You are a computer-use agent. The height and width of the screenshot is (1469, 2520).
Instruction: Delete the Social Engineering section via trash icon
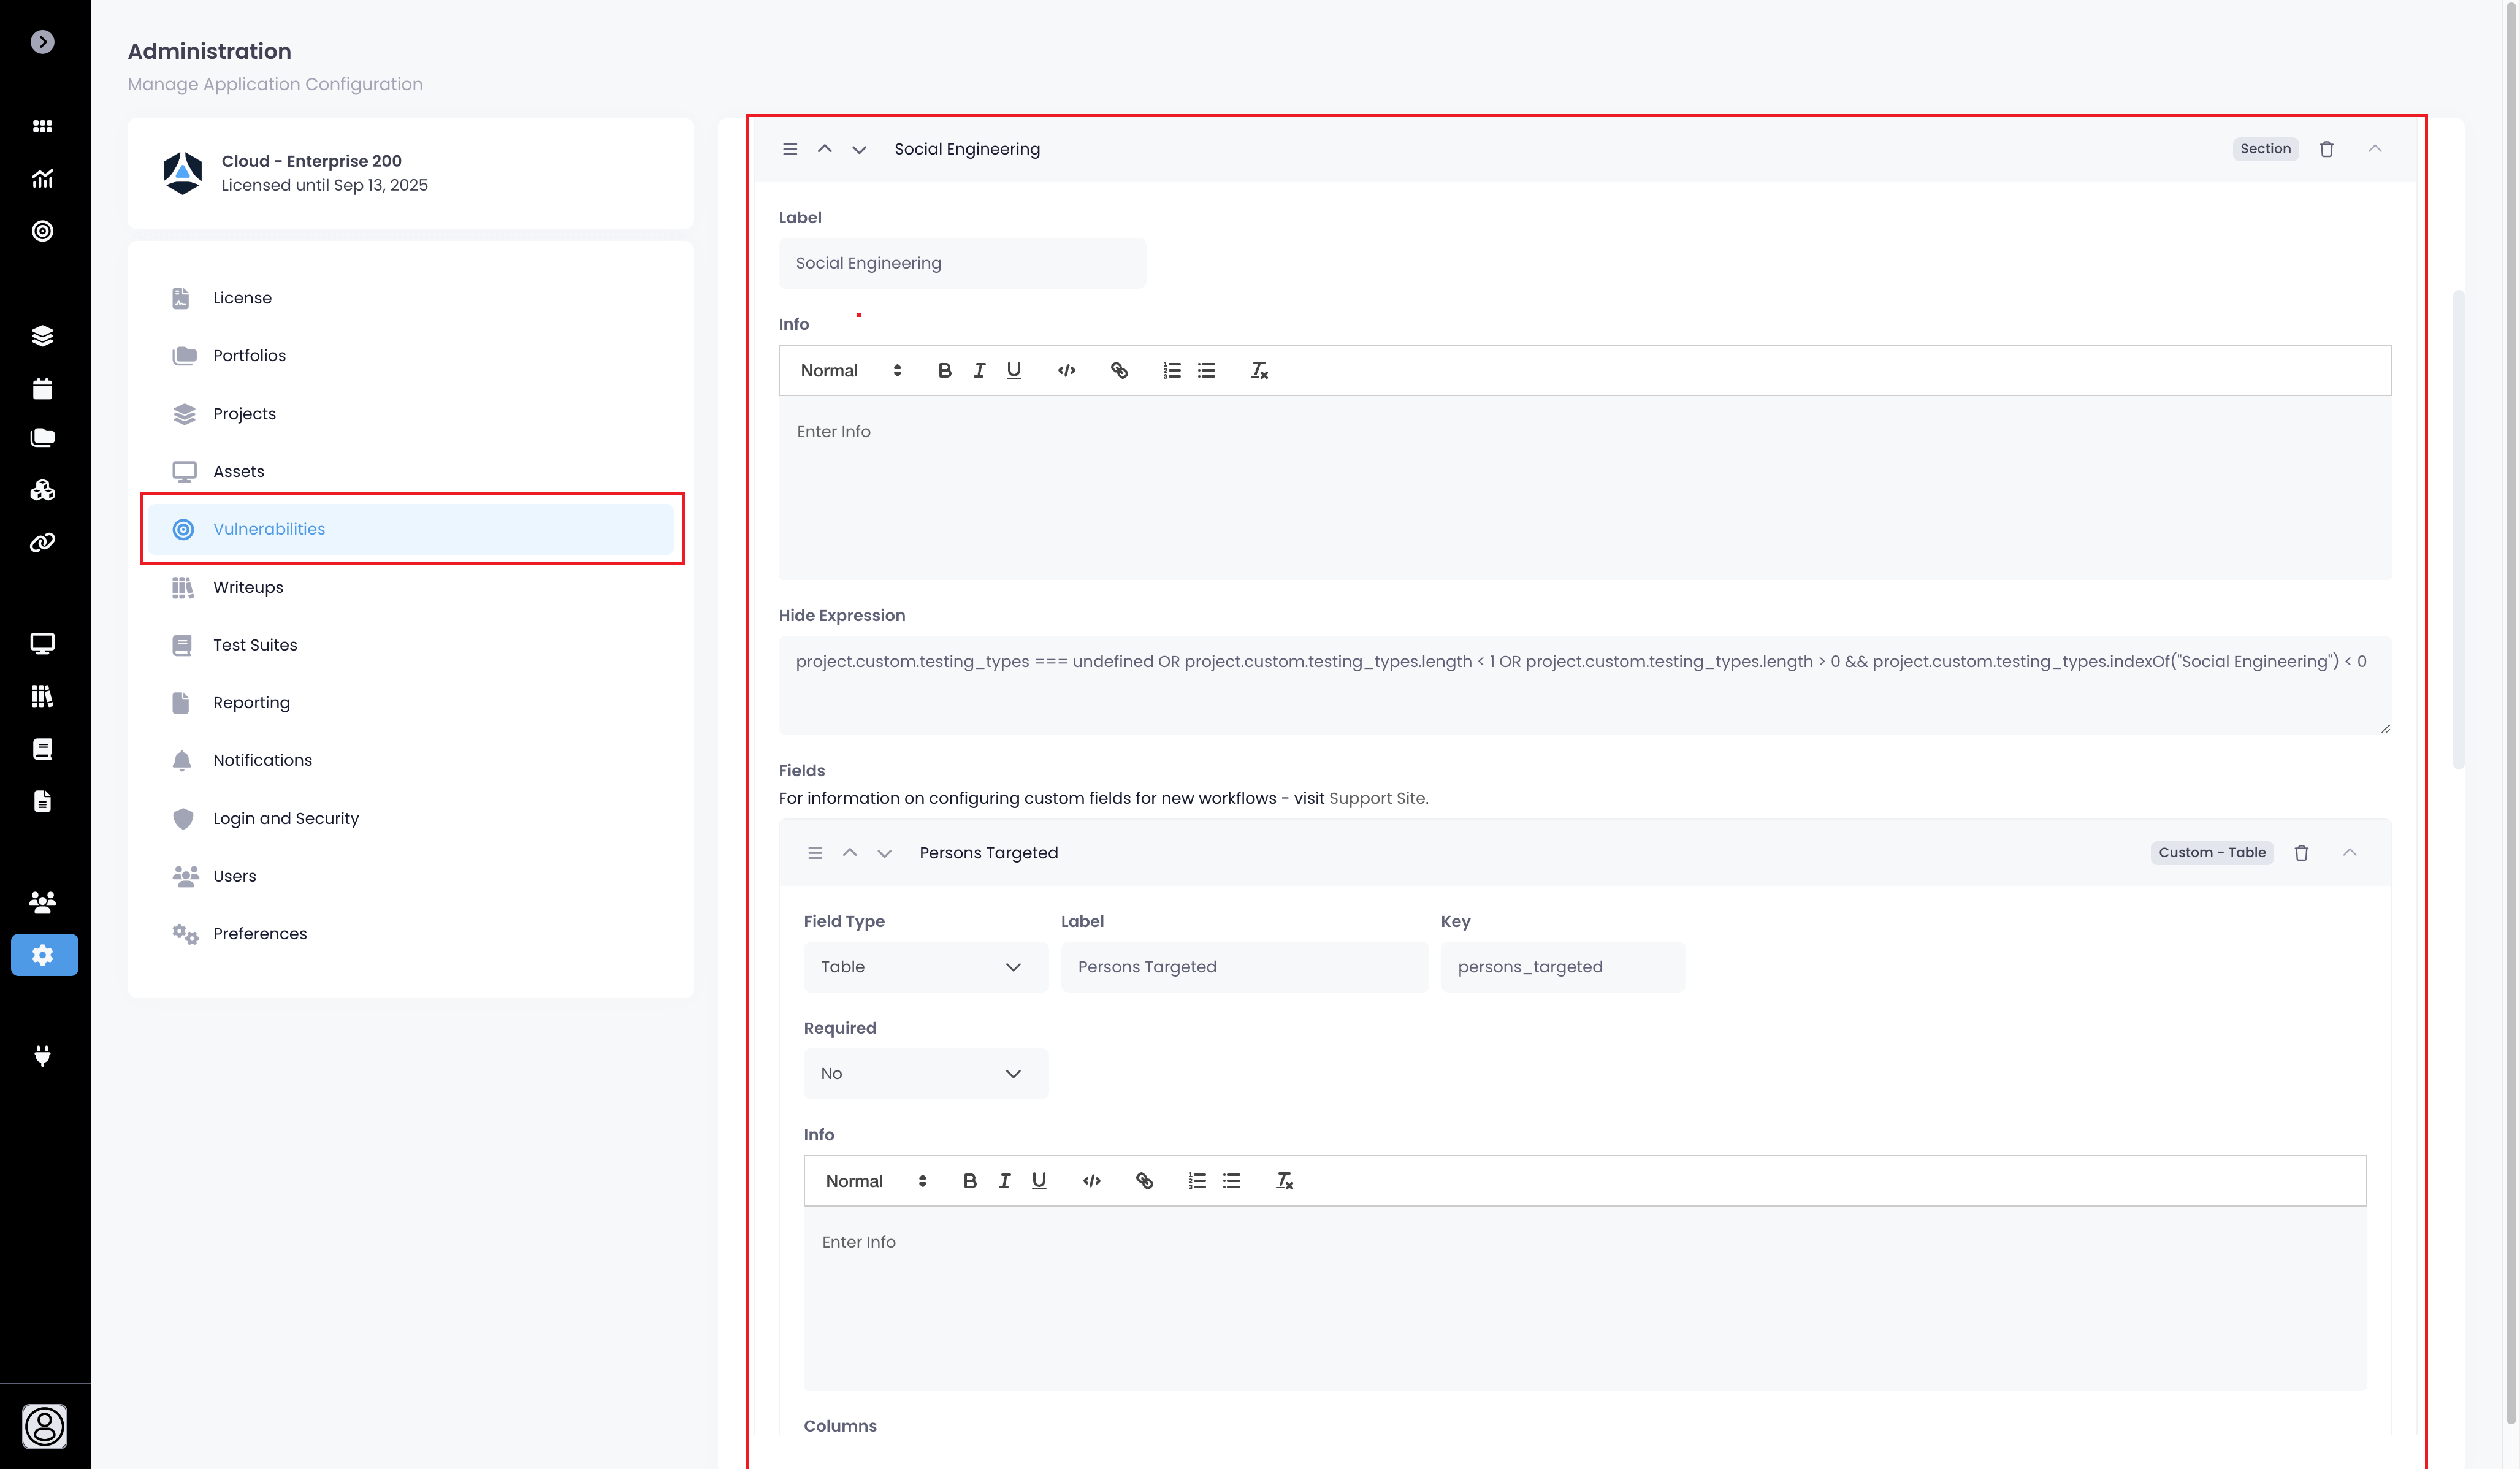2326,149
